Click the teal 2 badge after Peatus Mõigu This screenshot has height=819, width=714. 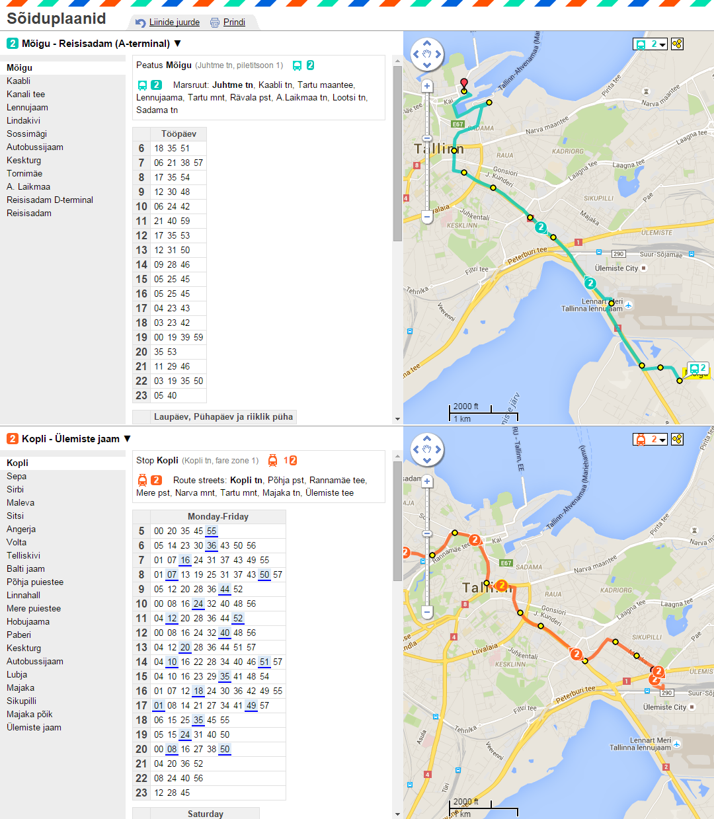pos(310,65)
